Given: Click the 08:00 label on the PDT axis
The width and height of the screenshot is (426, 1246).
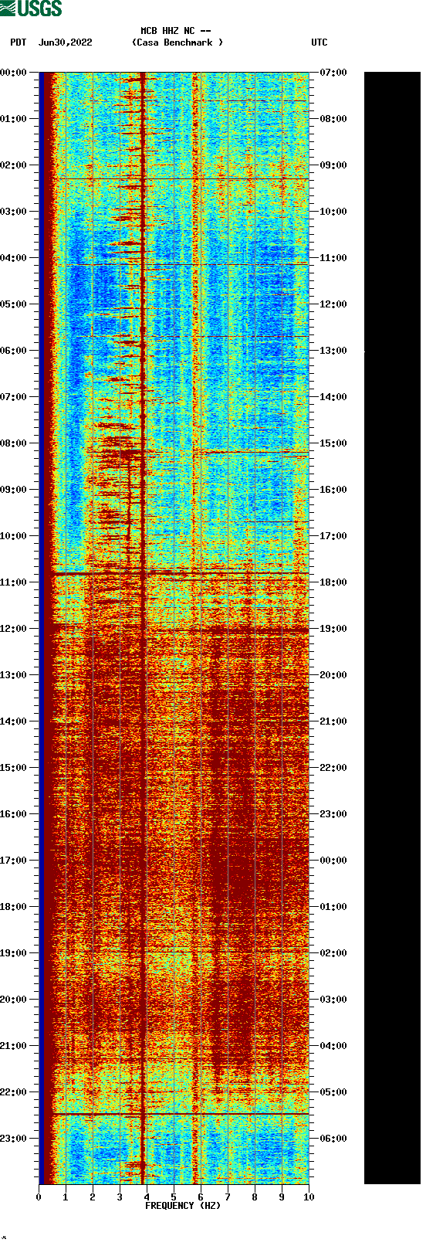Looking at the screenshot, I should click(13, 443).
